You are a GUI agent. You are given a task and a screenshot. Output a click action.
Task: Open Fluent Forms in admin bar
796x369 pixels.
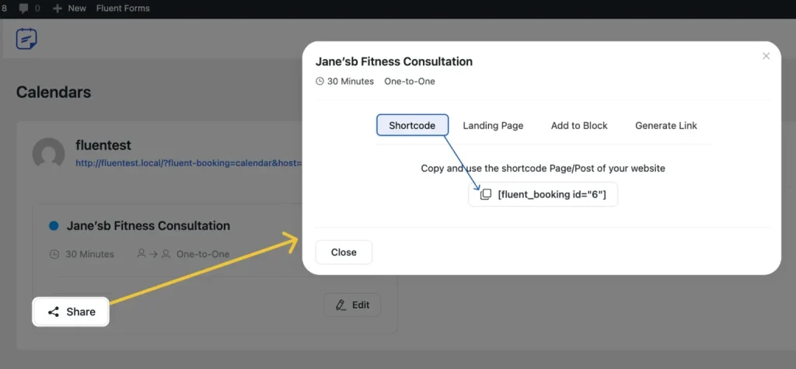click(123, 8)
